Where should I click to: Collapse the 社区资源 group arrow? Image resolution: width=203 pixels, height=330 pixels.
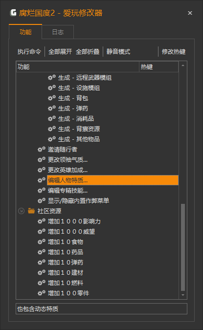tap(21, 211)
